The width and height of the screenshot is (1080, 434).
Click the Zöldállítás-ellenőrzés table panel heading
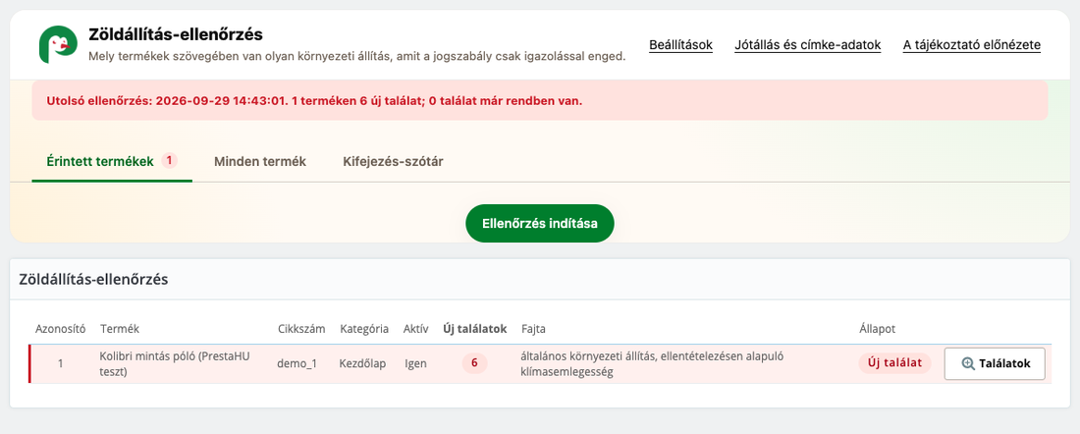[x=93, y=279]
